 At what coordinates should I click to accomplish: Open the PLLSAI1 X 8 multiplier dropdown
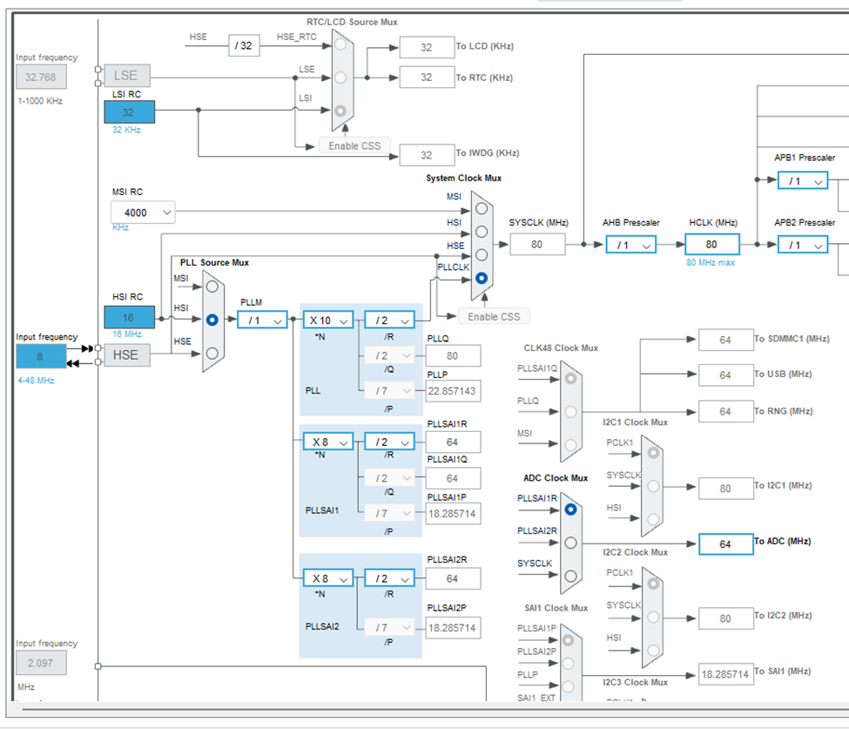(328, 442)
